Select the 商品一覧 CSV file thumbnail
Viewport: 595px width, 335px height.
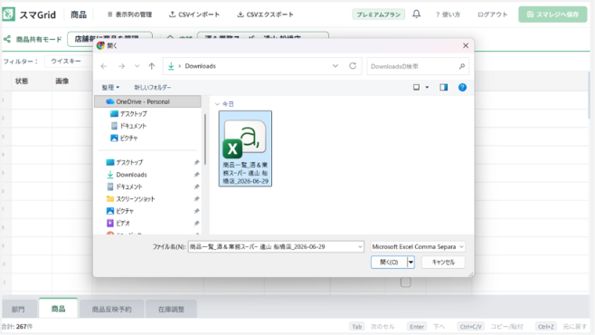pos(245,148)
